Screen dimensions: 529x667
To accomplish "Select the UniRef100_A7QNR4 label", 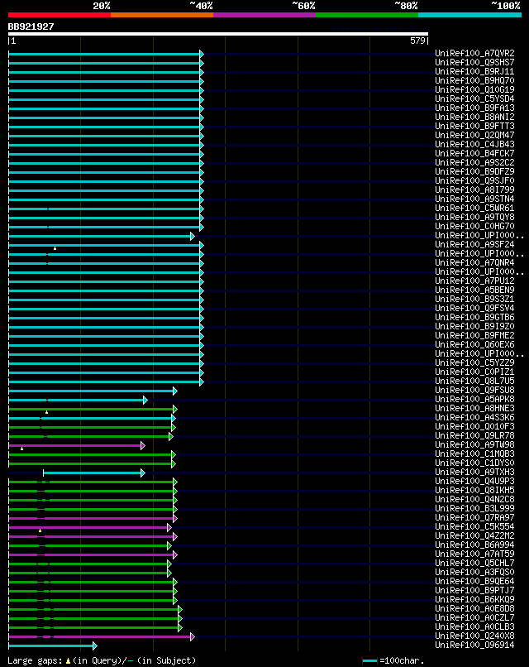I will (474, 262).
